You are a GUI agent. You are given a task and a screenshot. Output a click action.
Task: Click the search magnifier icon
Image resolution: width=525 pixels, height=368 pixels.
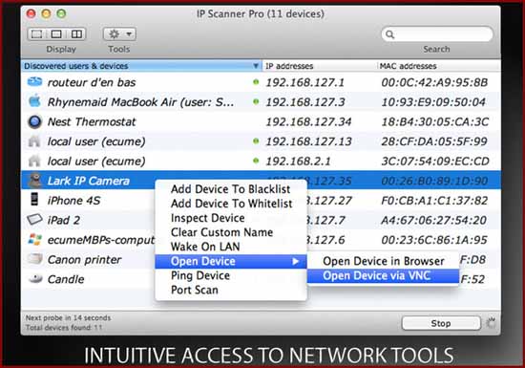pyautogui.click(x=389, y=34)
